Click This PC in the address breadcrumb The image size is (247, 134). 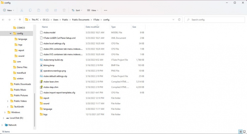[x=35, y=20]
